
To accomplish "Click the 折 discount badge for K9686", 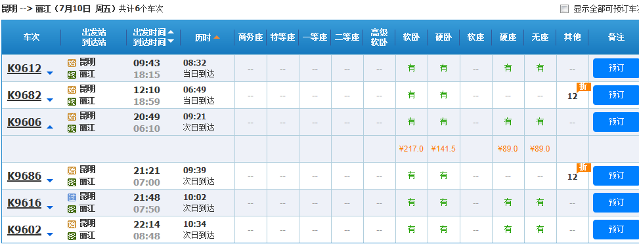I will (x=583, y=167).
